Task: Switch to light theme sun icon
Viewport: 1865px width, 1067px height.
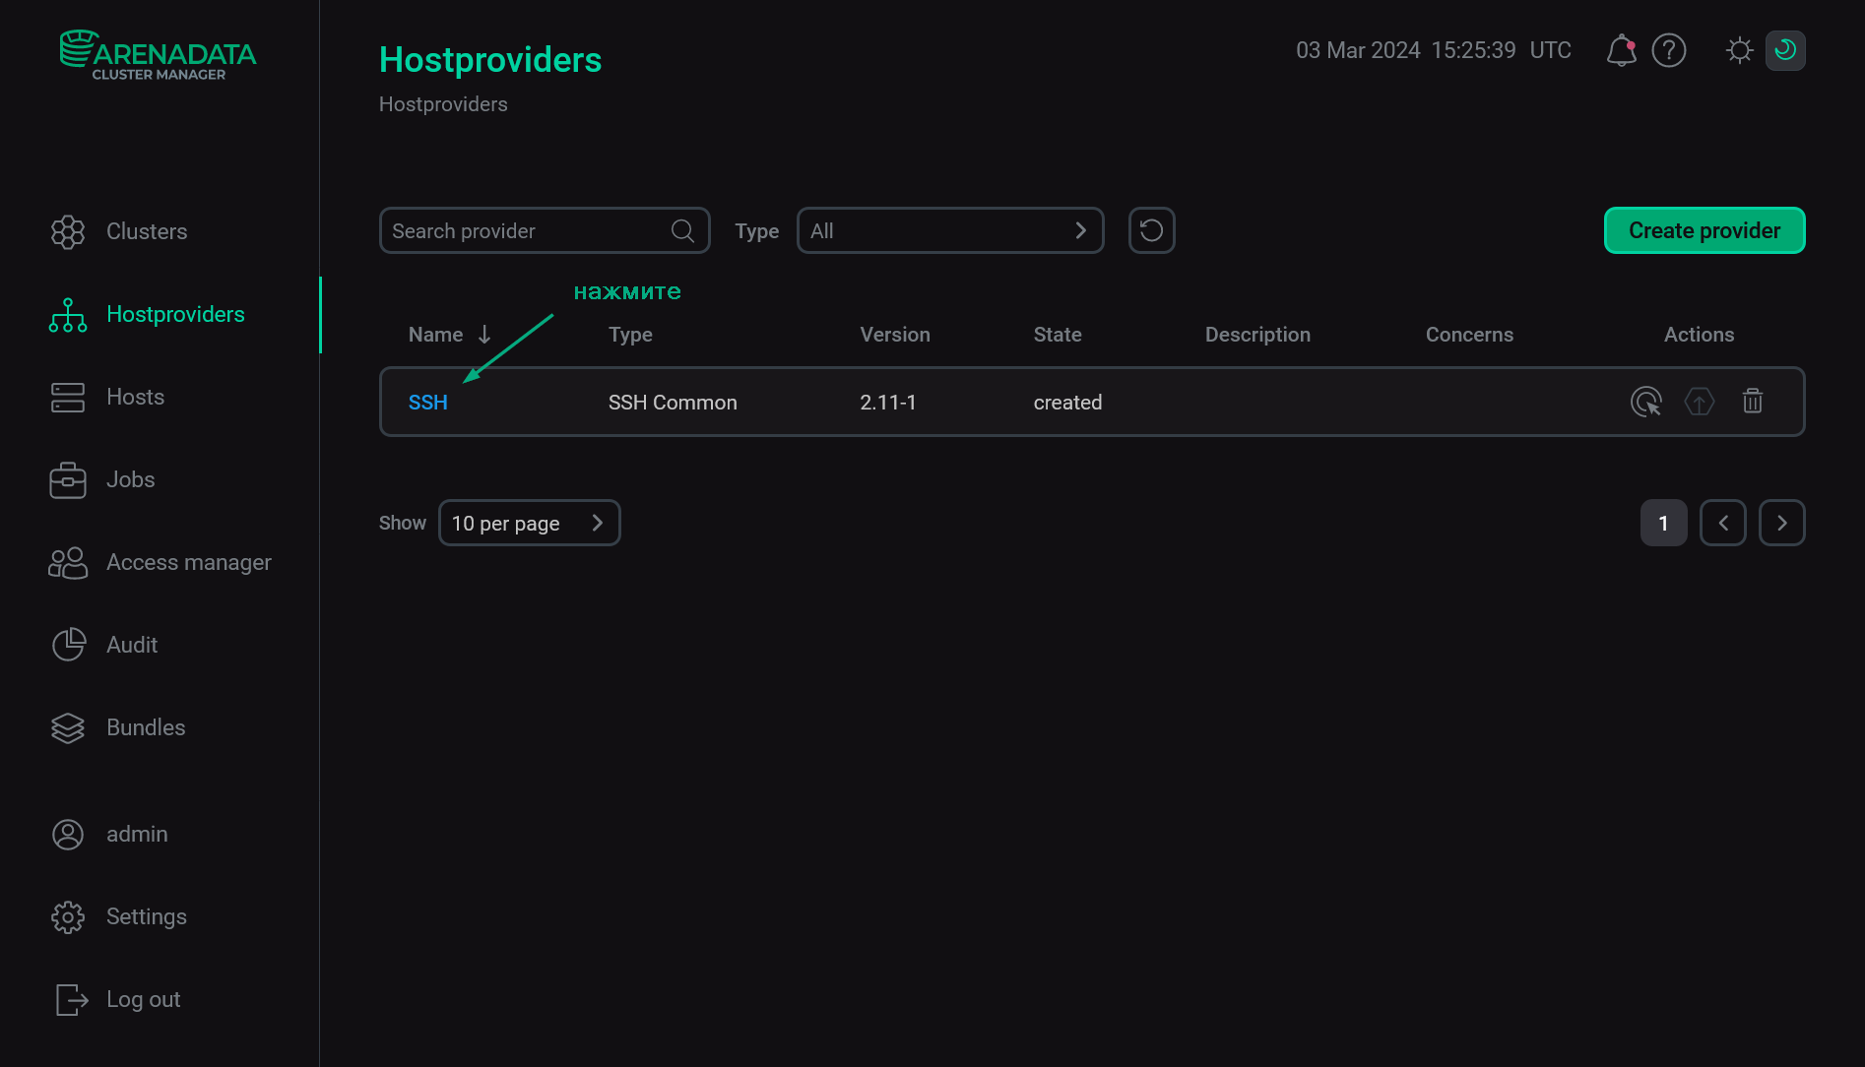Action: pos(1740,50)
